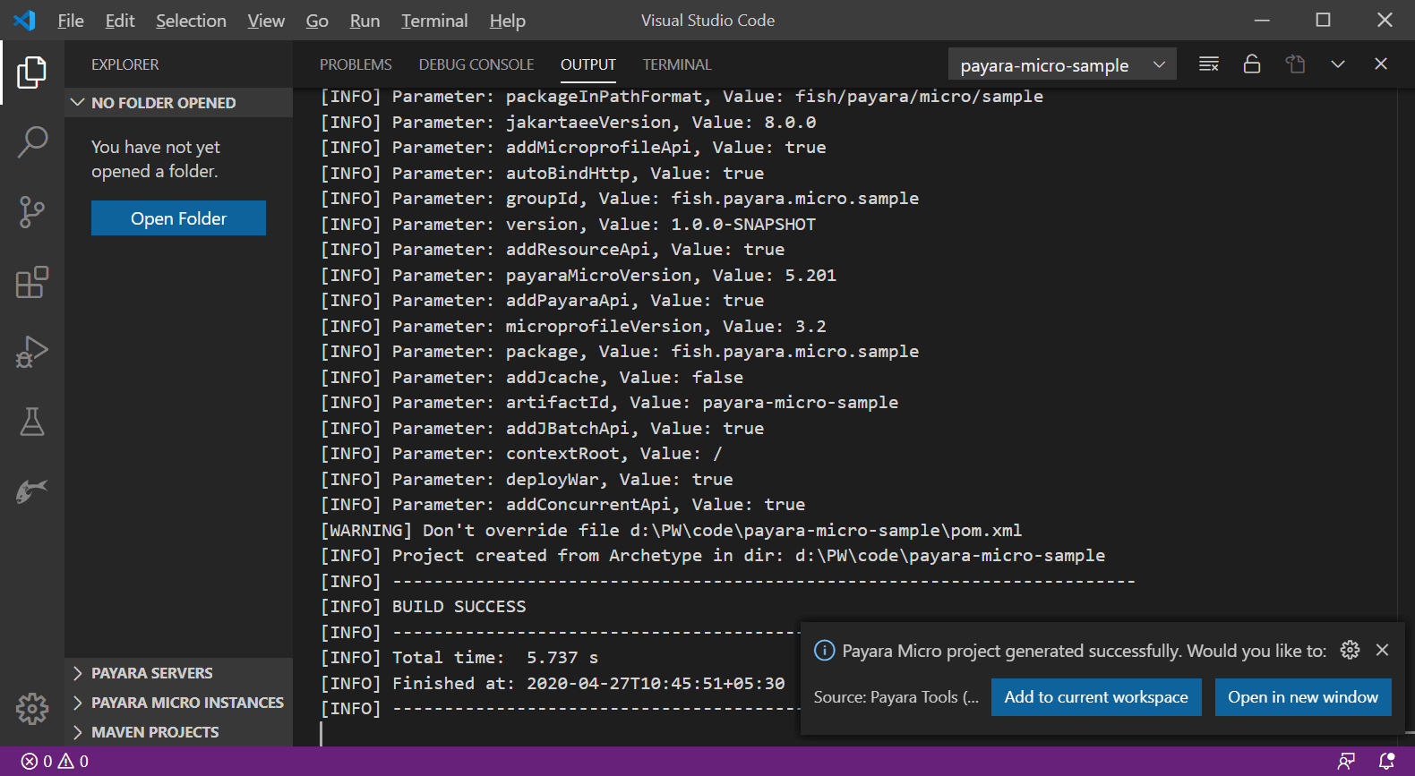Open the Terminal menu

pyautogui.click(x=434, y=21)
